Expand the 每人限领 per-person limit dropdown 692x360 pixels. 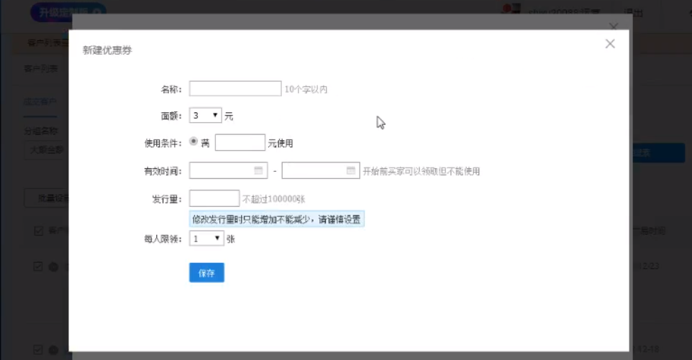[x=206, y=239]
